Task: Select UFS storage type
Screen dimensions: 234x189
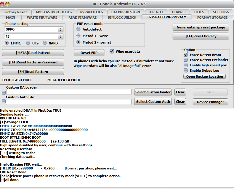Action: pyautogui.click(x=28, y=43)
